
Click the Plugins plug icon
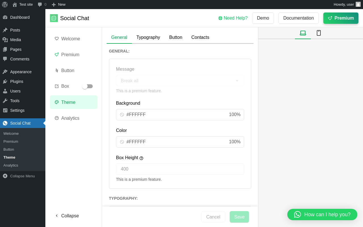point(5,81)
